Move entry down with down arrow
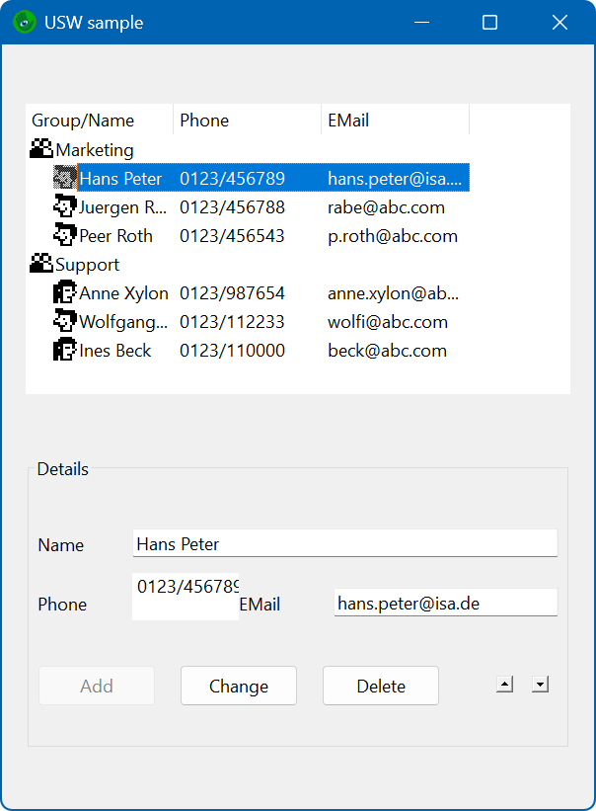 (540, 685)
